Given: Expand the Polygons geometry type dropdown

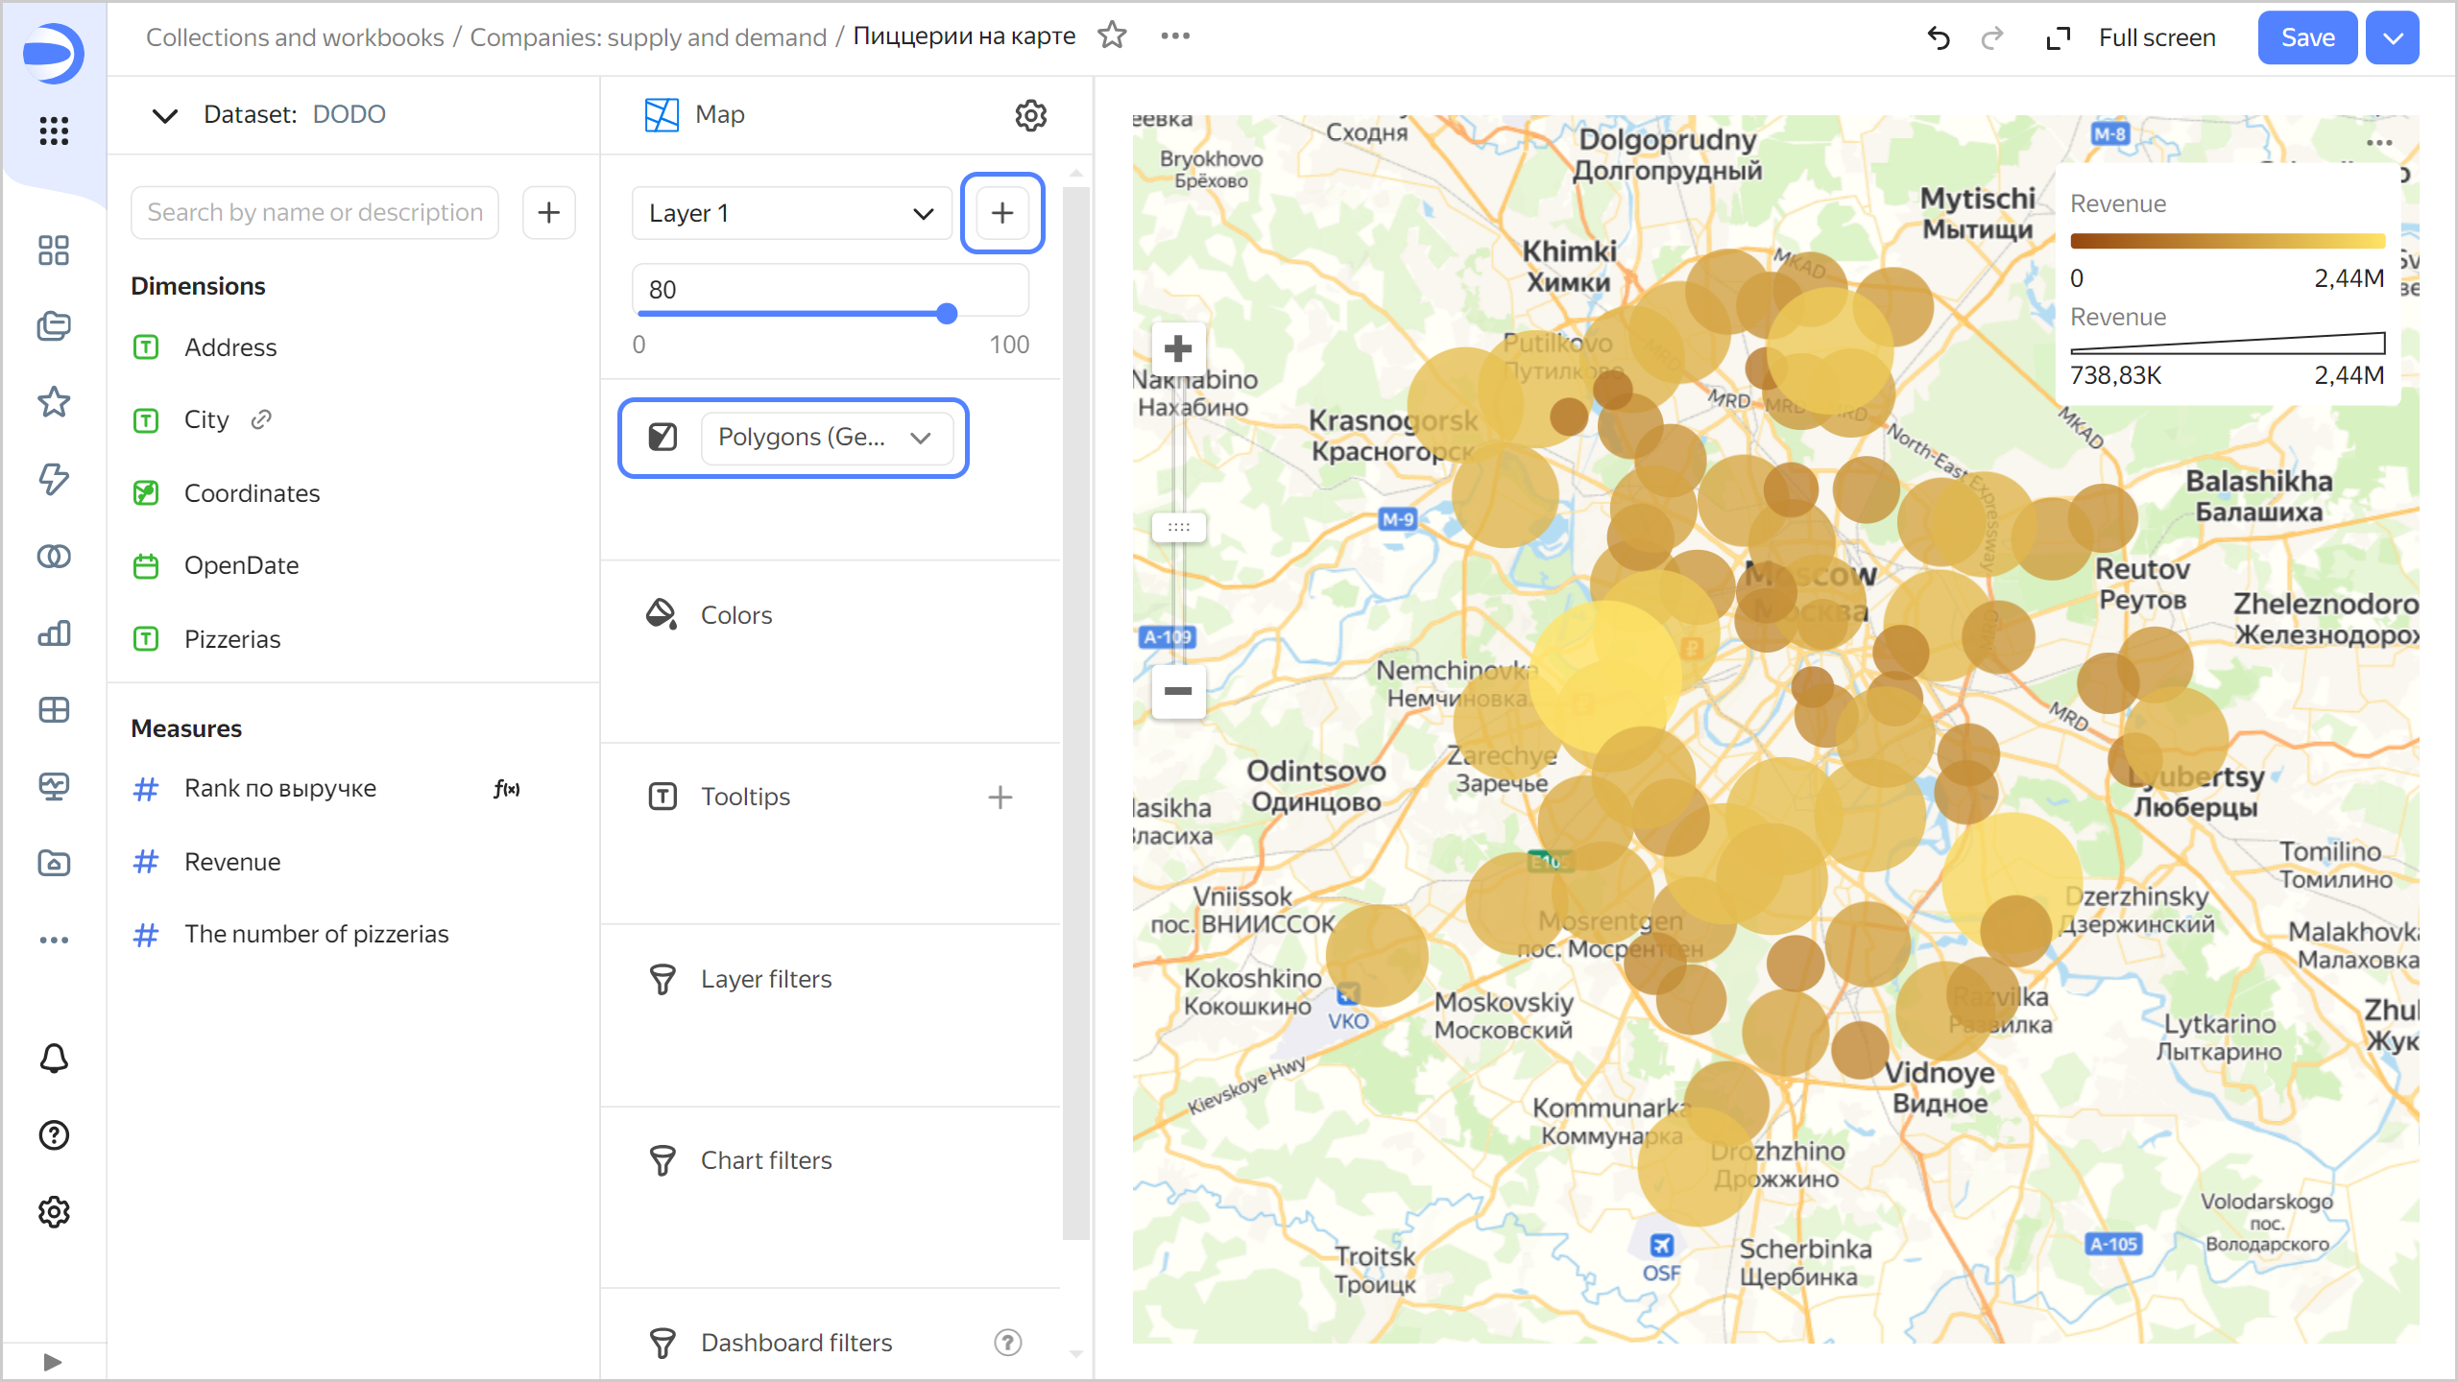Looking at the screenshot, I should [922, 437].
